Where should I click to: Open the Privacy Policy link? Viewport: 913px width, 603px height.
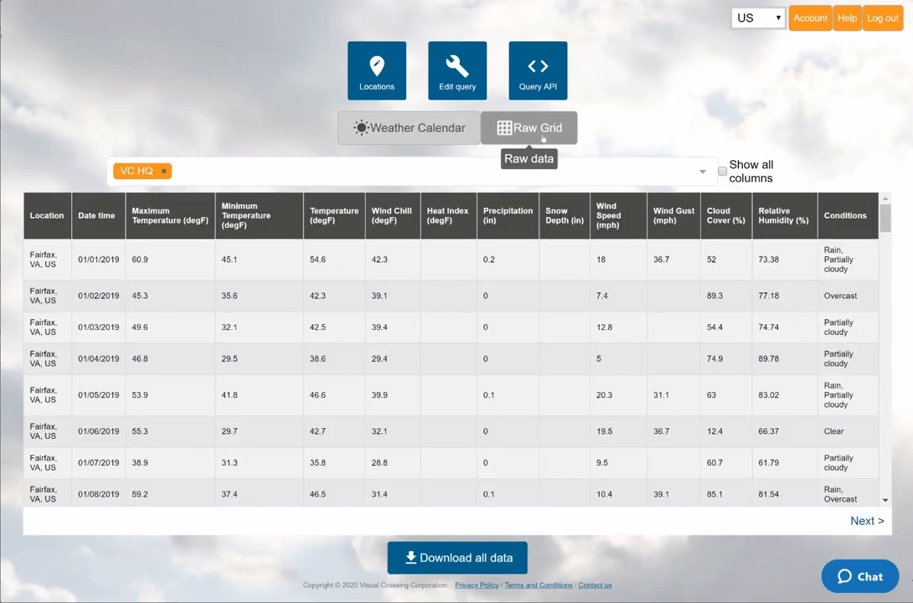point(477,585)
